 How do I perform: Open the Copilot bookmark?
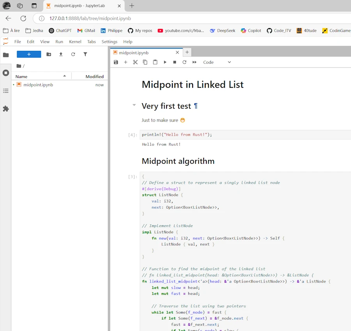click(251, 30)
